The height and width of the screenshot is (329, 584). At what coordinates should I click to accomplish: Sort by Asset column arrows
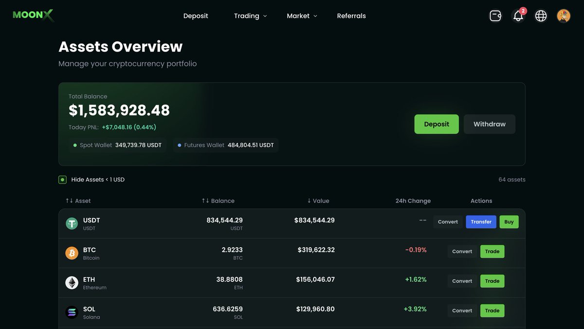pos(69,201)
